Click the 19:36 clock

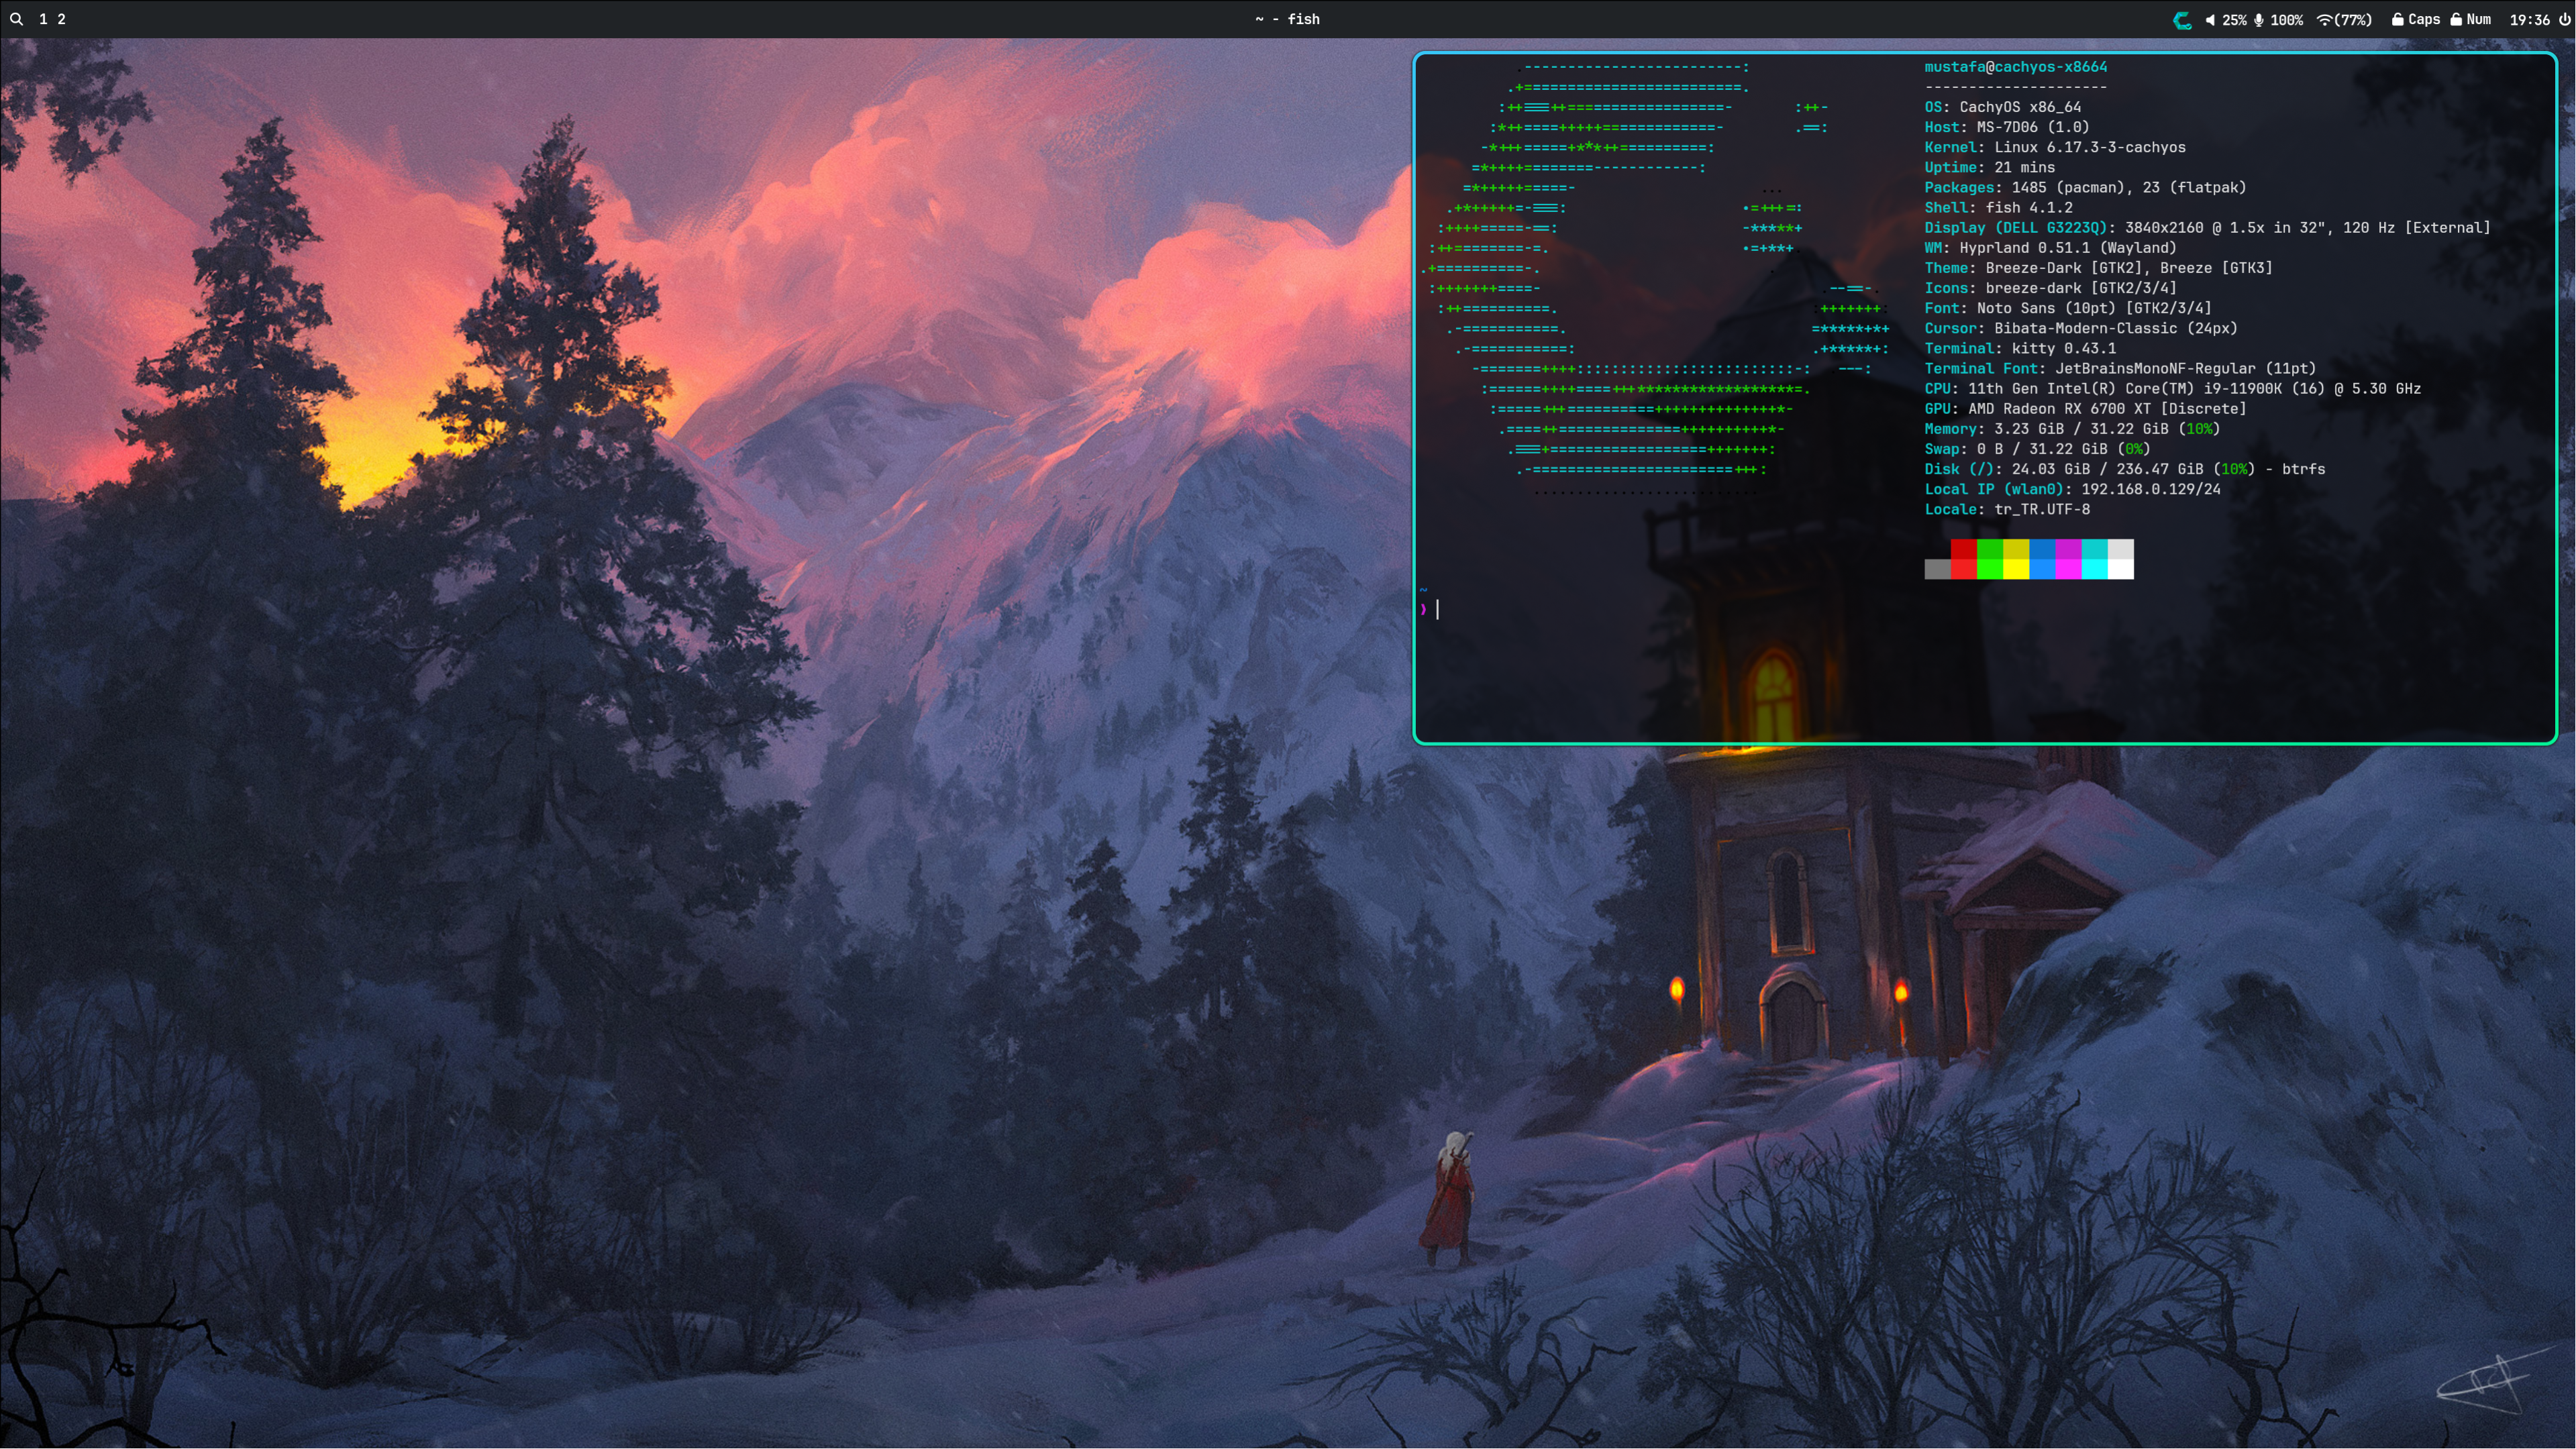pos(2529,19)
